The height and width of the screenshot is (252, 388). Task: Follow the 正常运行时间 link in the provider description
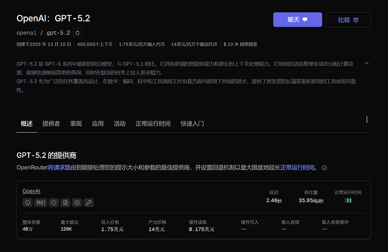[x=297, y=168]
